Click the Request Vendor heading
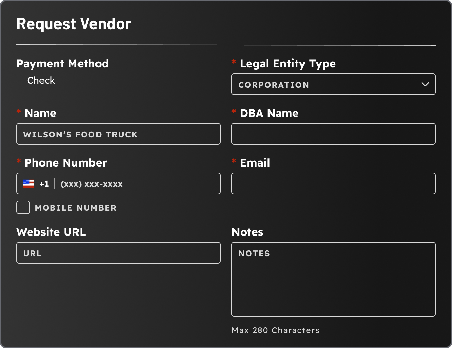 pyautogui.click(x=73, y=23)
